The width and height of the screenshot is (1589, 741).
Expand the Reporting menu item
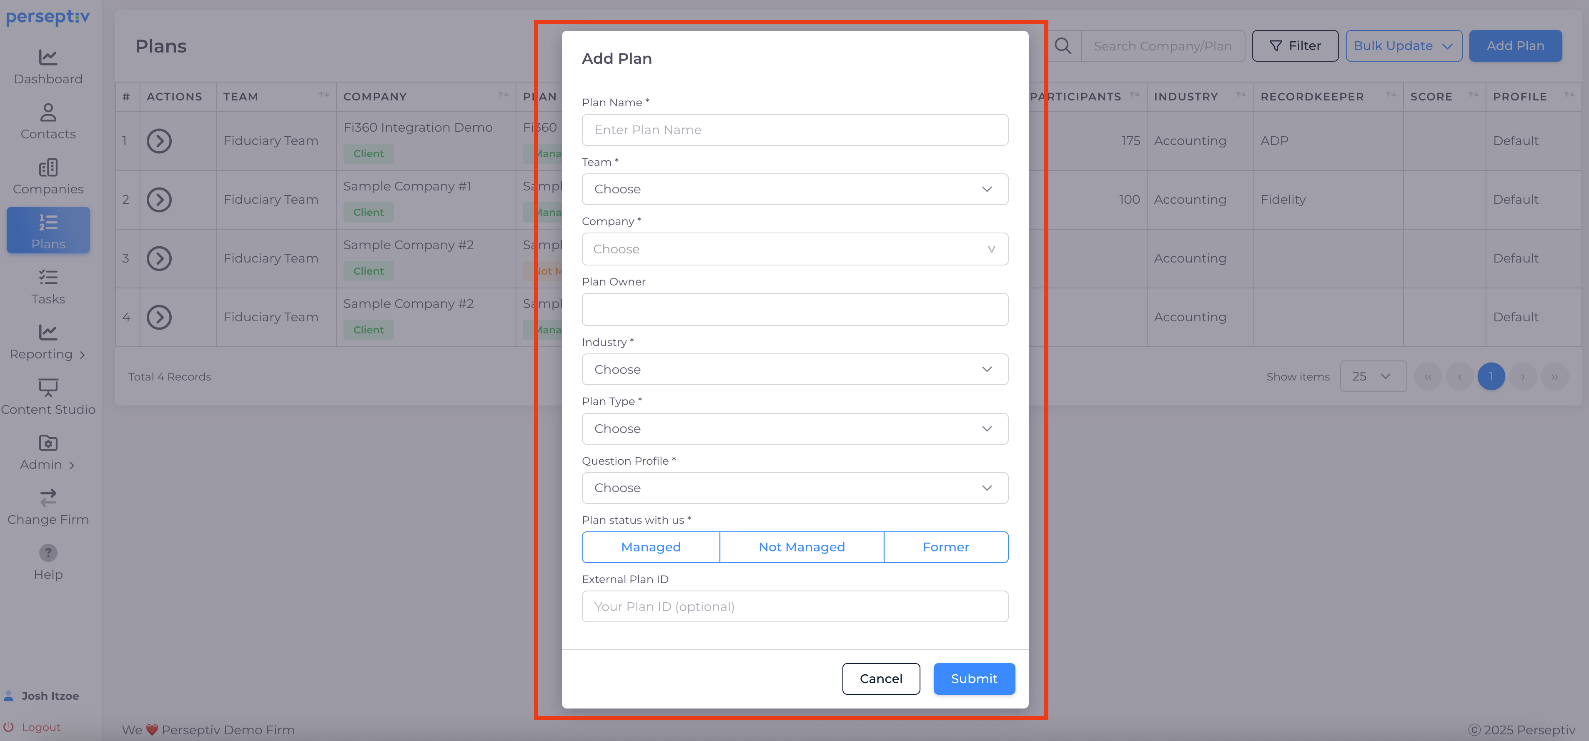tap(48, 354)
